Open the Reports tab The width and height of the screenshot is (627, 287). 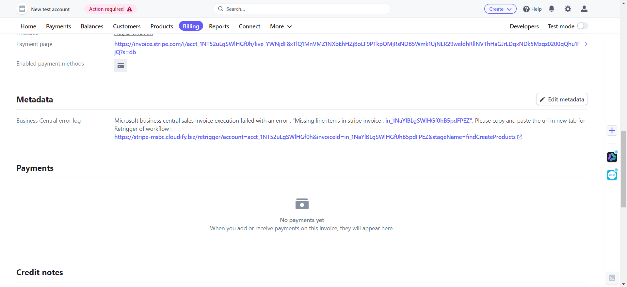219,26
